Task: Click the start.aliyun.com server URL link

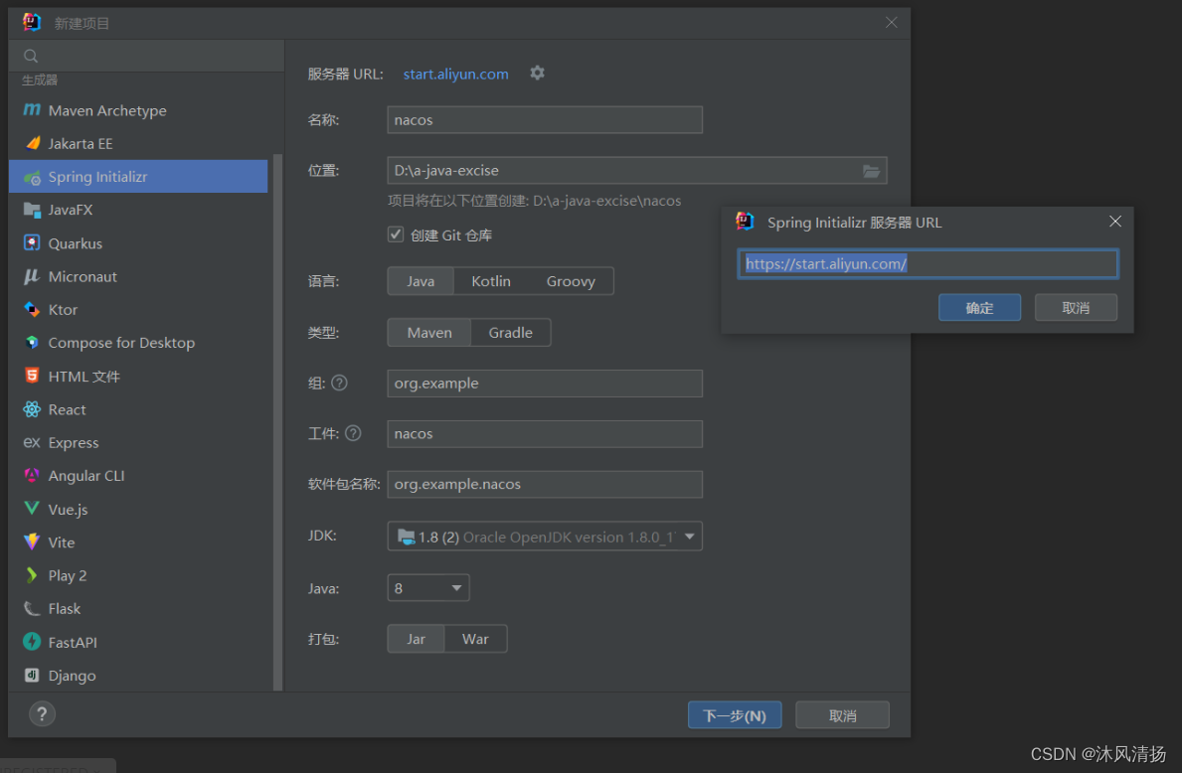Action: (455, 74)
